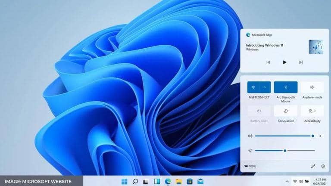The width and height of the screenshot is (331, 186).
Task: Open Settings gear in quick settings
Action: point(323,166)
